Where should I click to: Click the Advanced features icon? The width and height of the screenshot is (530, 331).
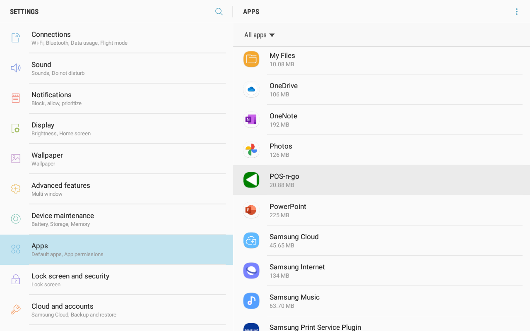coord(16,189)
